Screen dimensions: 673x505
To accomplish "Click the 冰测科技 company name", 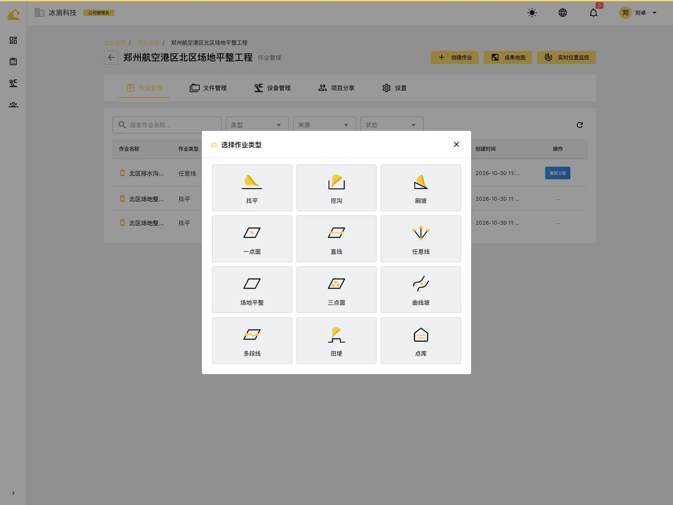I will (62, 13).
